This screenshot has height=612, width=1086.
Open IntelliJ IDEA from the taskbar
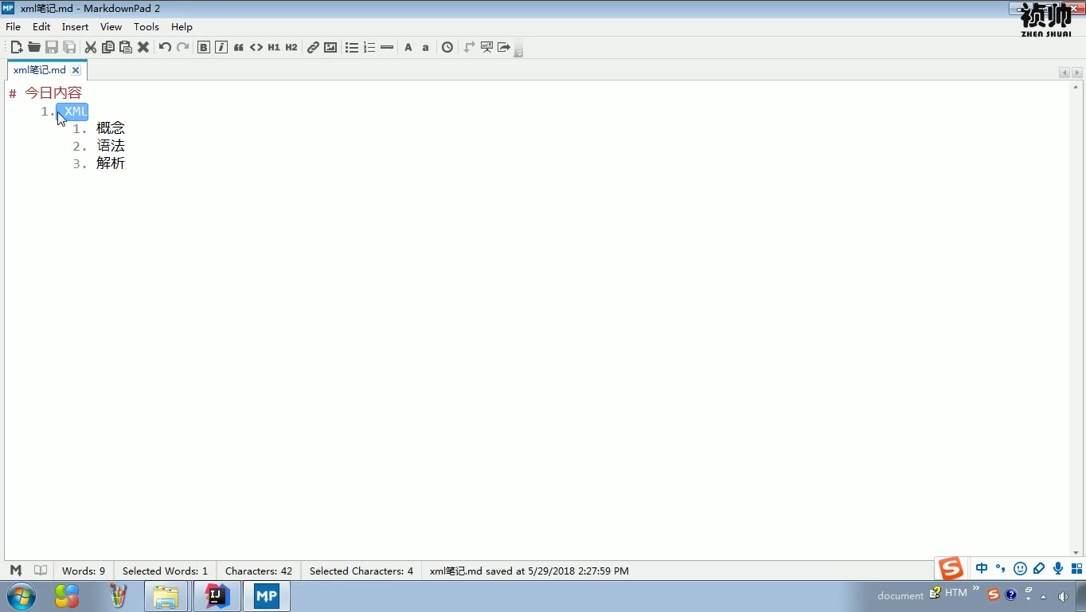point(217,596)
